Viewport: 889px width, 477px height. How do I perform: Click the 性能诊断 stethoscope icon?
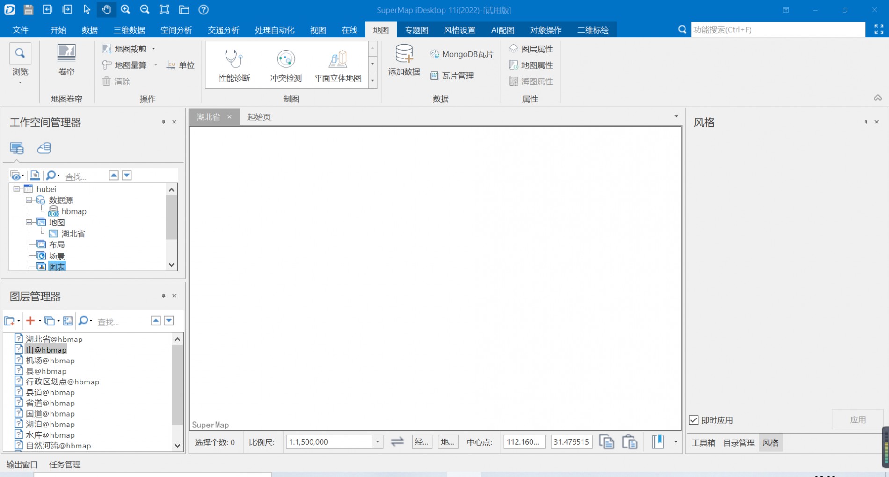click(x=234, y=59)
